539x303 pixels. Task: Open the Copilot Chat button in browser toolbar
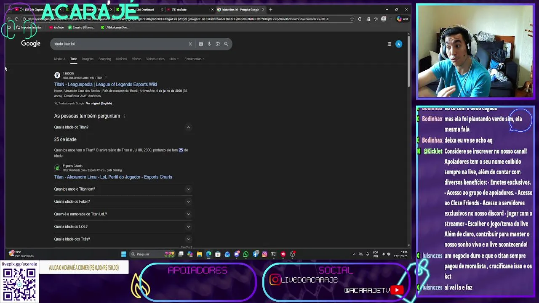click(403, 19)
